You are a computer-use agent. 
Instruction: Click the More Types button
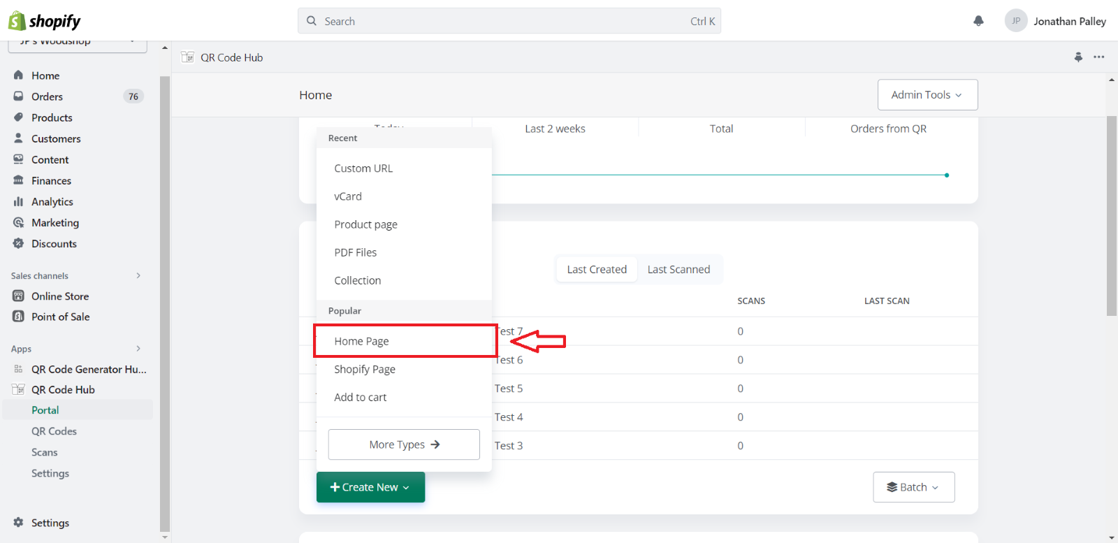click(x=404, y=444)
